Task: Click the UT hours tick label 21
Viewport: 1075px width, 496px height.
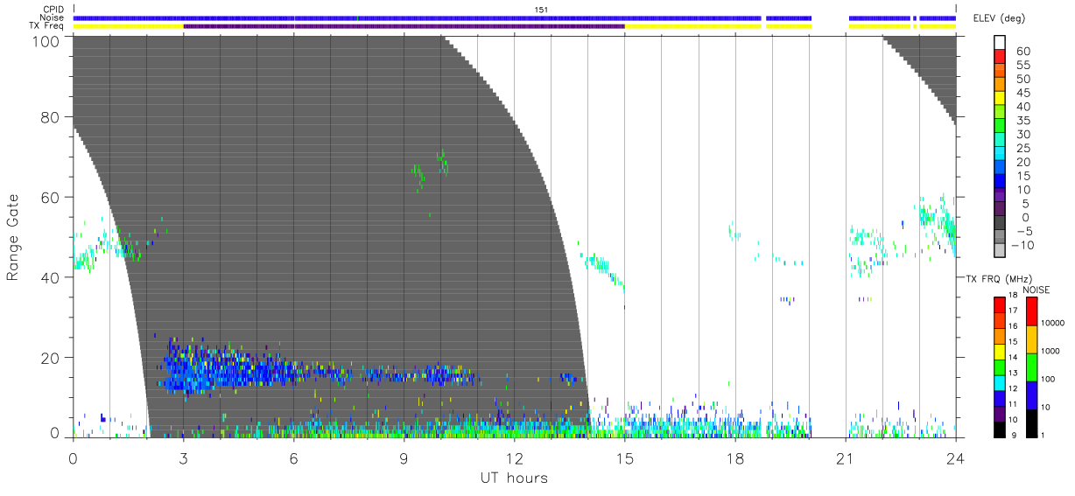Action: (845, 458)
